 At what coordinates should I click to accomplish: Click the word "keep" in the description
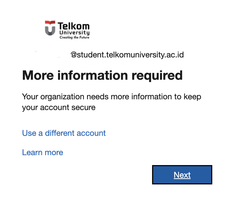192,96
